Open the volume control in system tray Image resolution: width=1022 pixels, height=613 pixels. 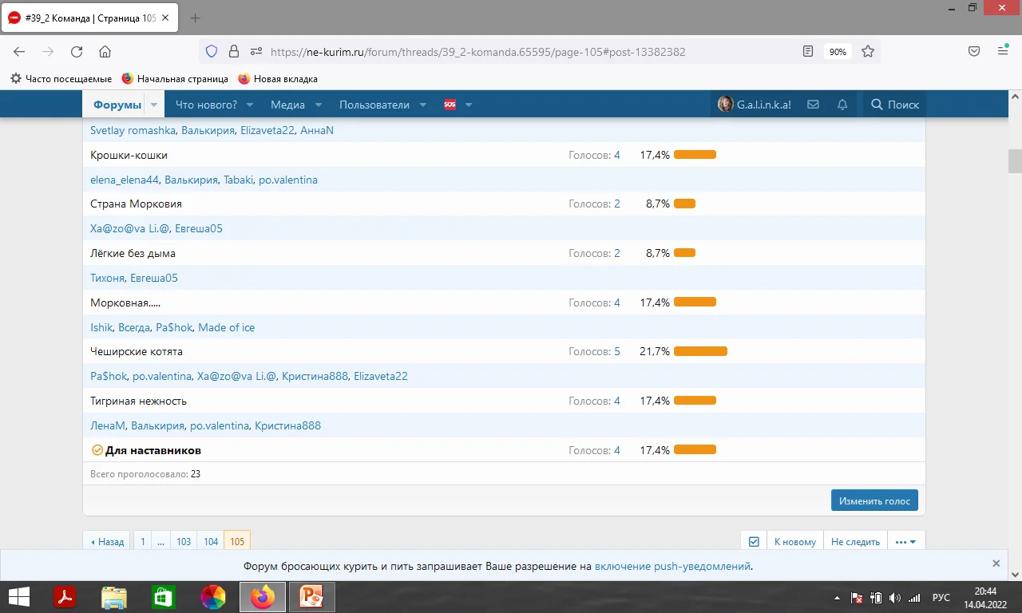coord(894,598)
